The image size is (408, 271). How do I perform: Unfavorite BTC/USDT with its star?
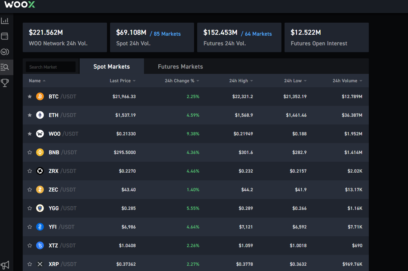(x=30, y=97)
